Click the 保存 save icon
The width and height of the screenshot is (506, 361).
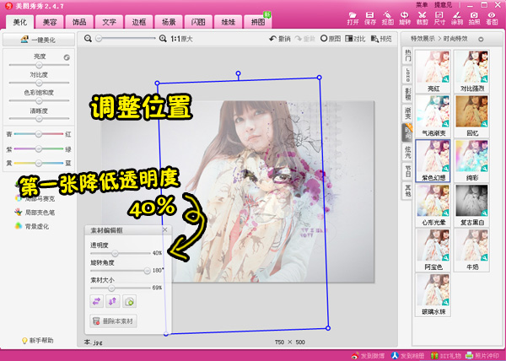tap(371, 17)
